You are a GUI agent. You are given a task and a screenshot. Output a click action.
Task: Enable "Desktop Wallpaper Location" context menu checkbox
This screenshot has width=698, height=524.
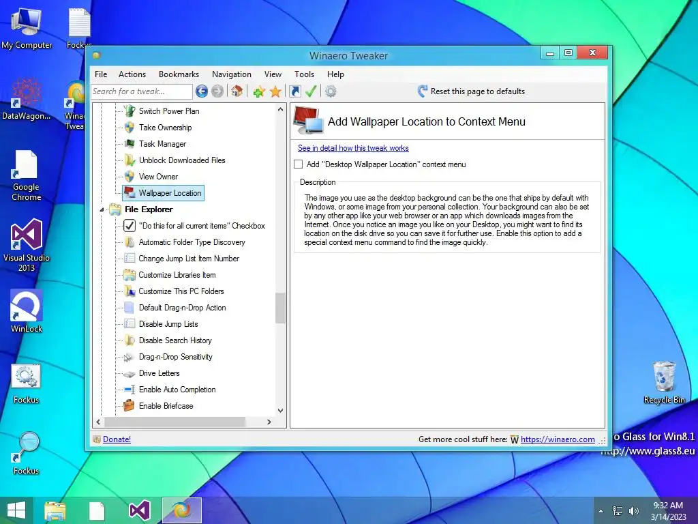point(299,164)
